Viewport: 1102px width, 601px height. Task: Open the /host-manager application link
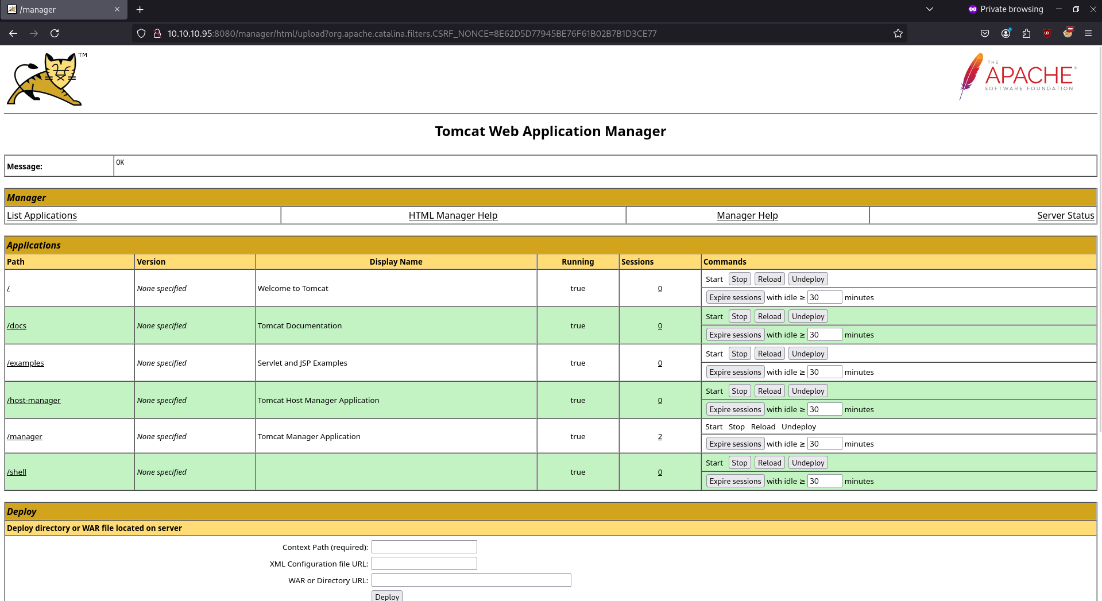coord(34,400)
